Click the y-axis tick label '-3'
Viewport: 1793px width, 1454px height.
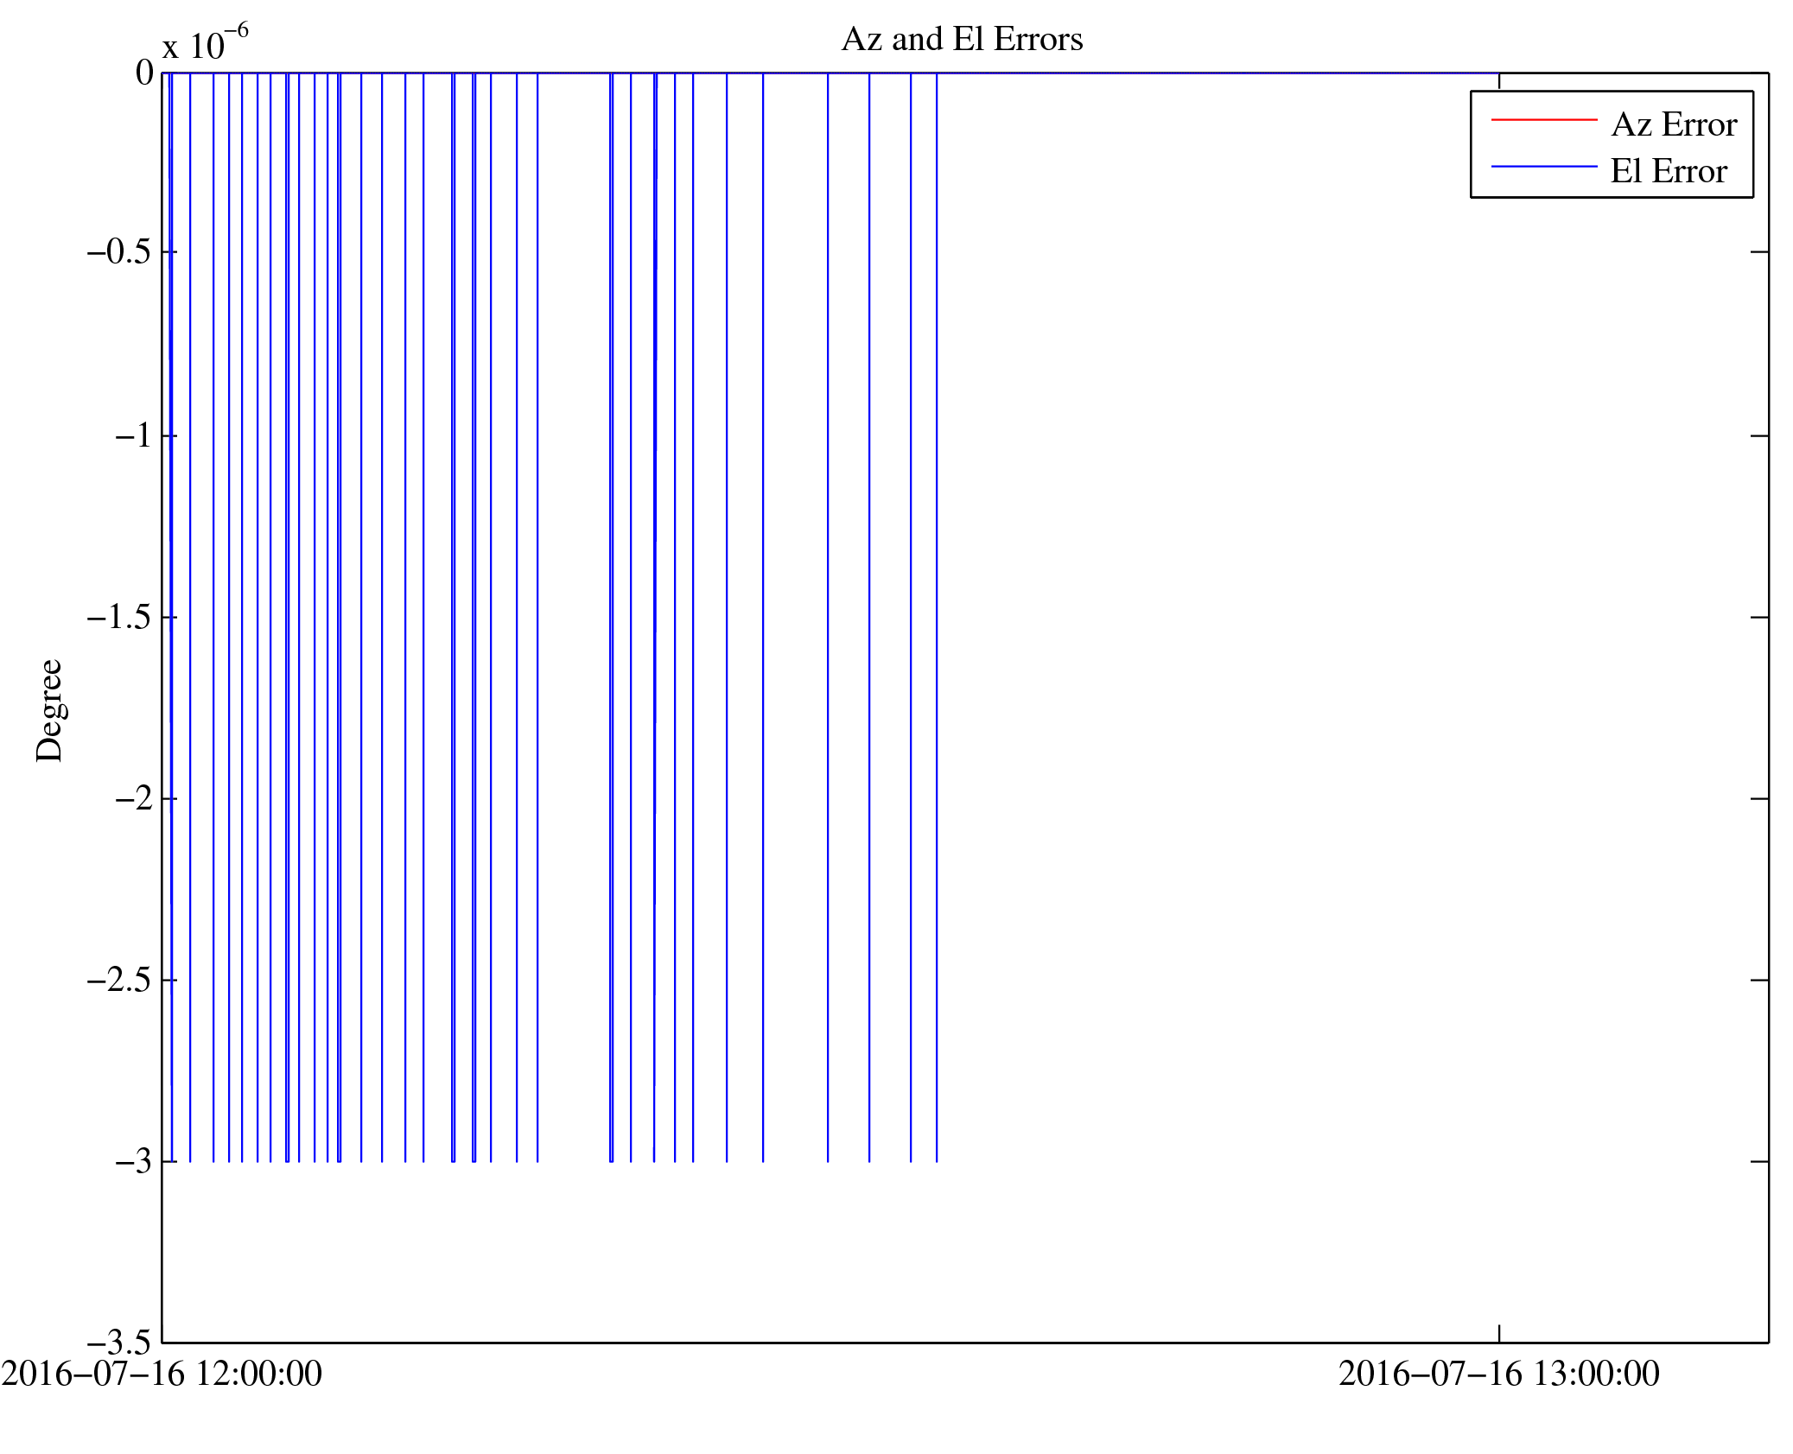click(132, 1161)
